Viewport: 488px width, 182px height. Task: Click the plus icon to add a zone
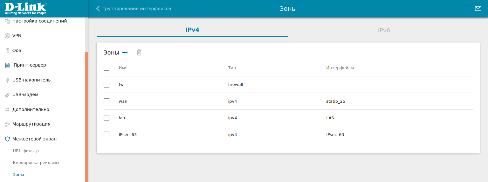click(125, 53)
